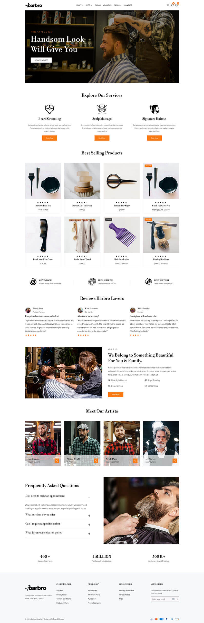Open the shopping cart icon
This screenshot has width=204, height=623.
(177, 5)
